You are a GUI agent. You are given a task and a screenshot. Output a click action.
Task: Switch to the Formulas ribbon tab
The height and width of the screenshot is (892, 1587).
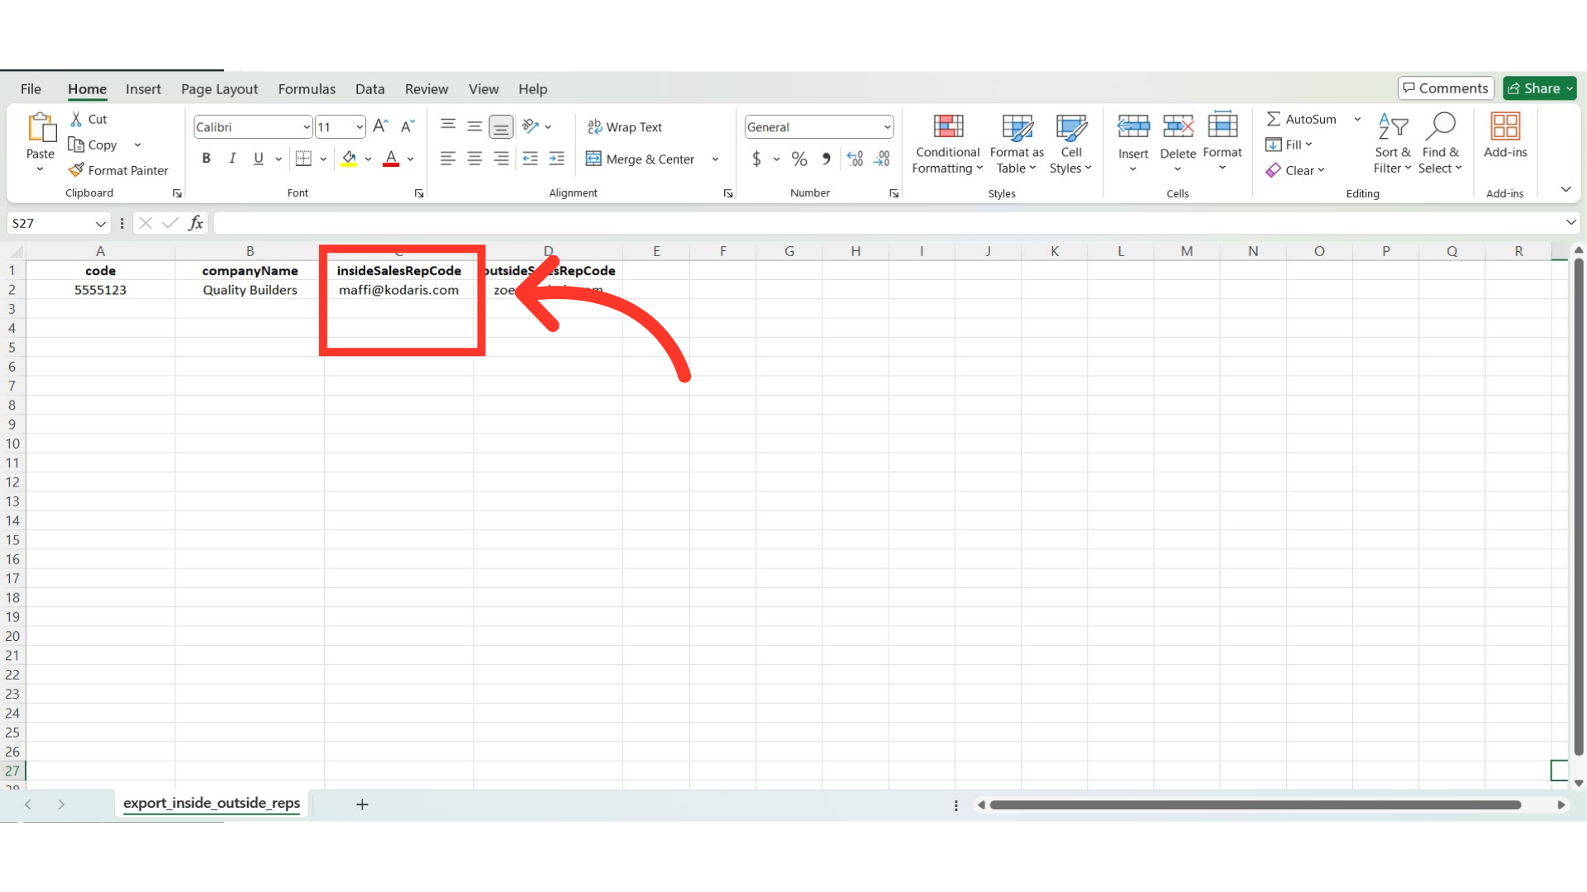click(x=307, y=89)
